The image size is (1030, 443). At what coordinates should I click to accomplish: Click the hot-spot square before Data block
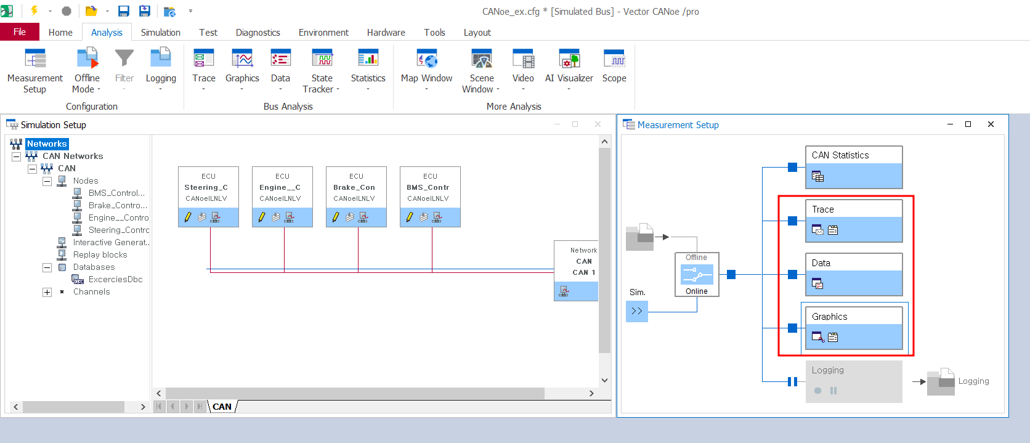pos(793,274)
